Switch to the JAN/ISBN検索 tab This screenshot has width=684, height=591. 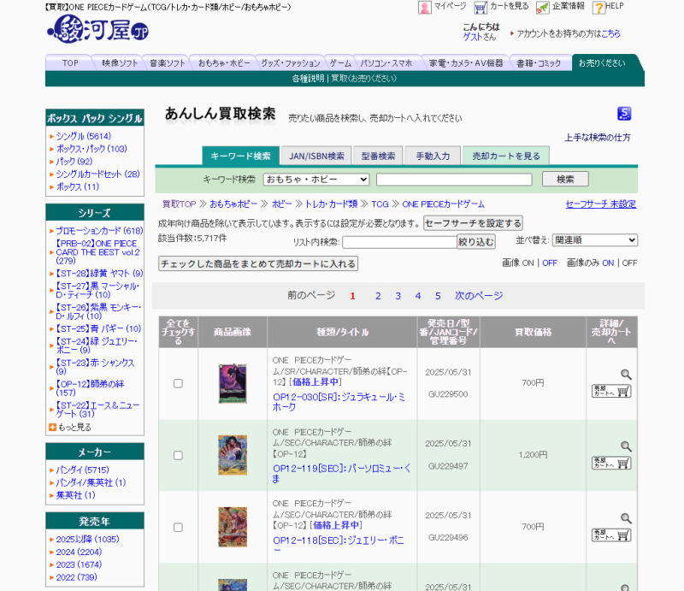point(315,156)
